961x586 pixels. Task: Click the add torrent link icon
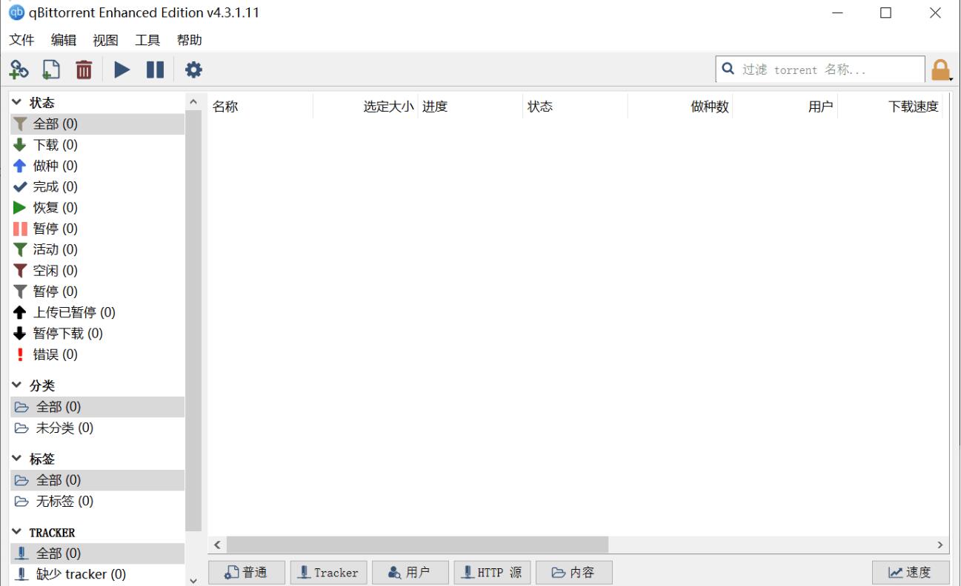19,70
